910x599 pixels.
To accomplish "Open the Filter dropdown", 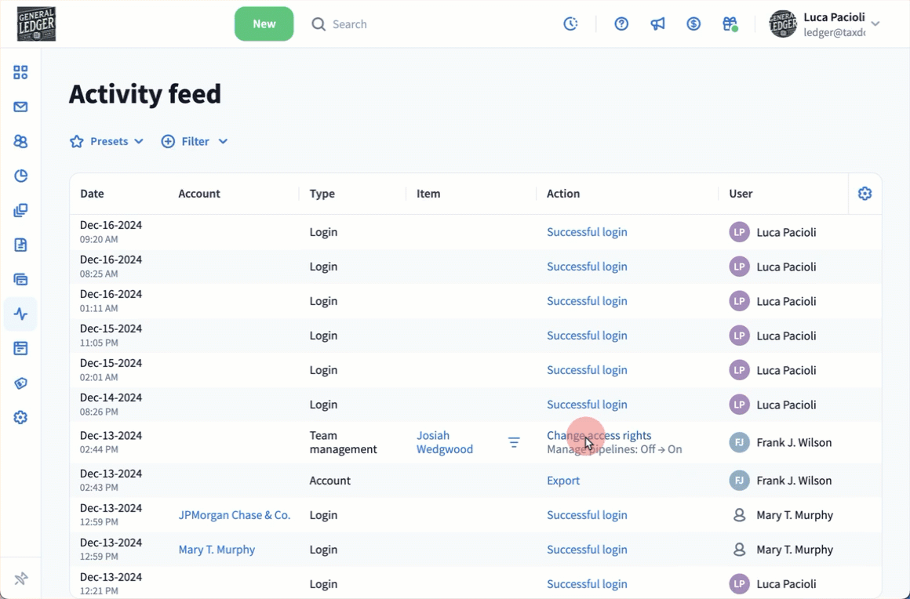I will coord(195,141).
